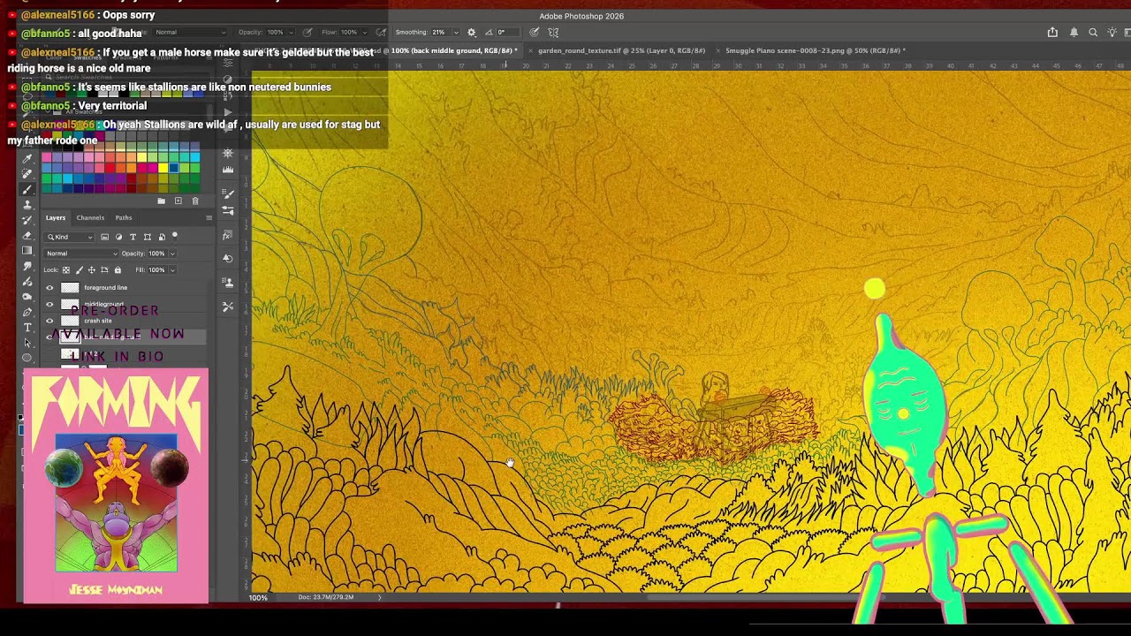
Task: Filter layers by adjustment layers
Action: point(118,237)
